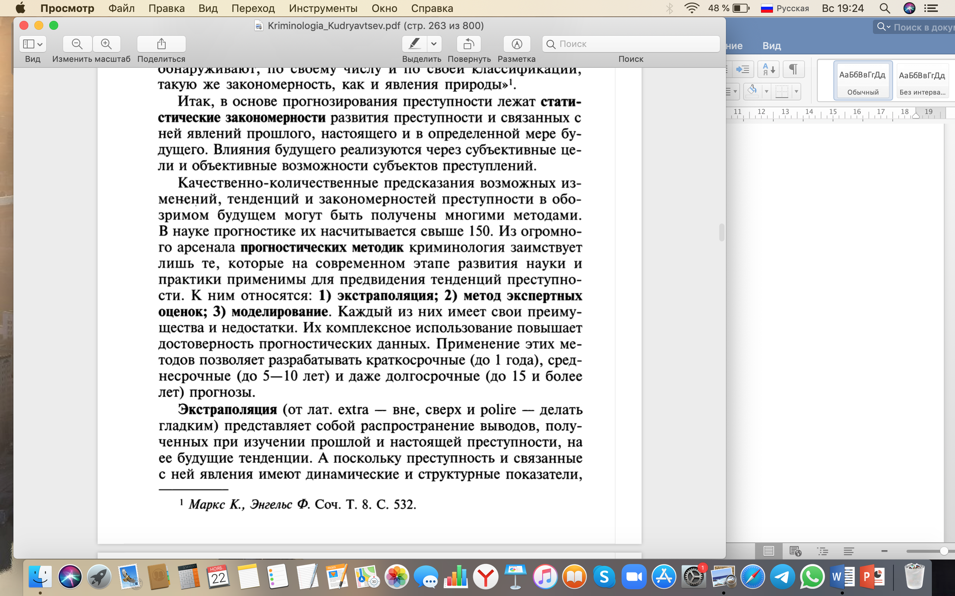This screenshot has width=955, height=596.
Task: Click the Preview vertical scrollbar thumb
Action: point(721,232)
